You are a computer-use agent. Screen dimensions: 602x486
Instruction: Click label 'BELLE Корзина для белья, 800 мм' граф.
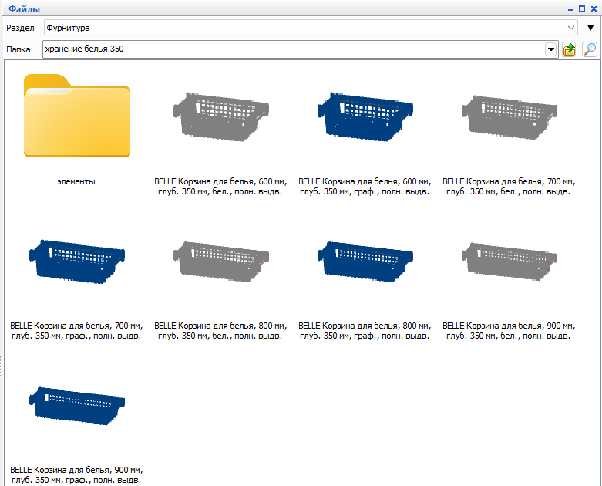pos(365,331)
